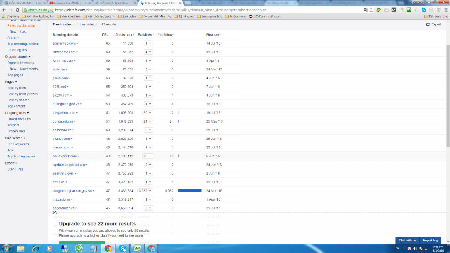Screen dimensions: 450x253
Task: Launch Internet Explorer from taskbar
Action: (x=35, y=248)
